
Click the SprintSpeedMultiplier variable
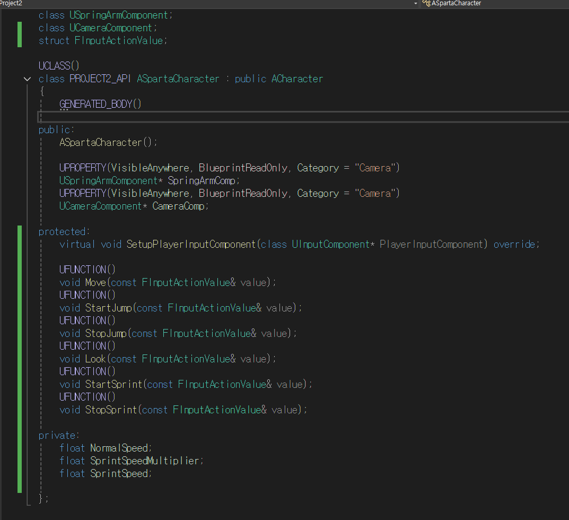click(x=144, y=461)
